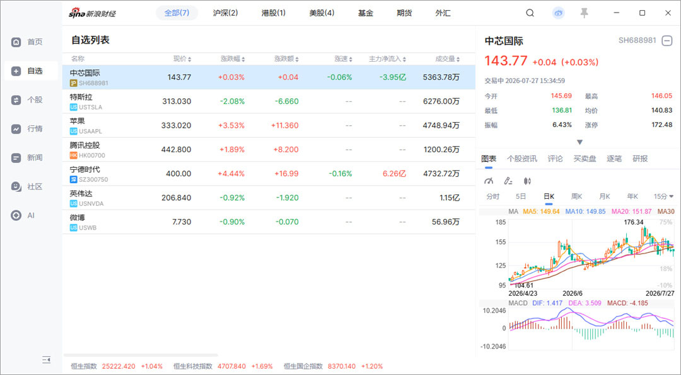Switch to the 沪深(2) tab
Screen dimensions: 681x375
225,13
